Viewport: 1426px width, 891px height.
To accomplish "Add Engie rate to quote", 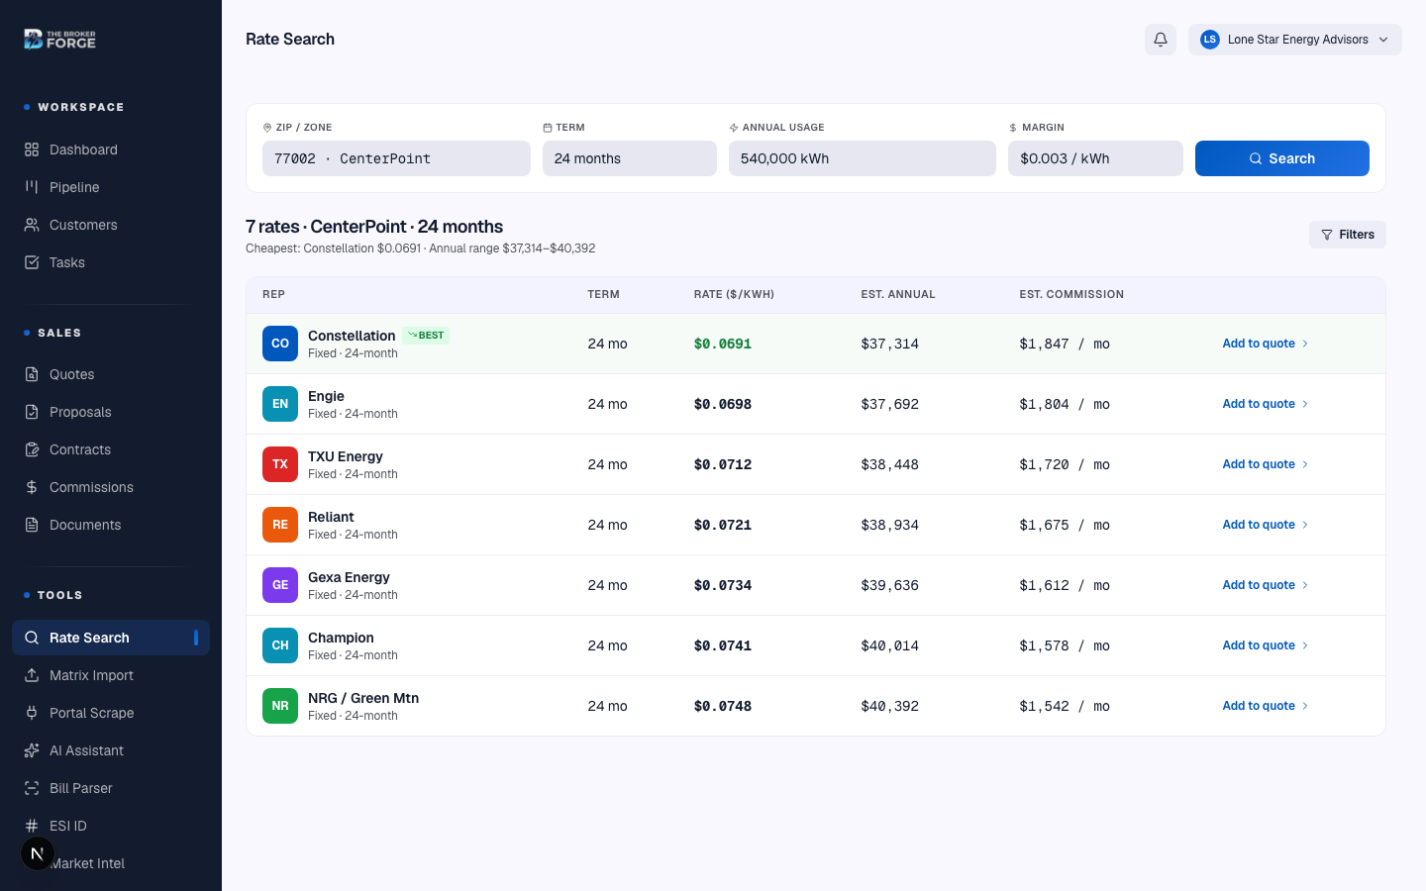I will (x=1266, y=404).
